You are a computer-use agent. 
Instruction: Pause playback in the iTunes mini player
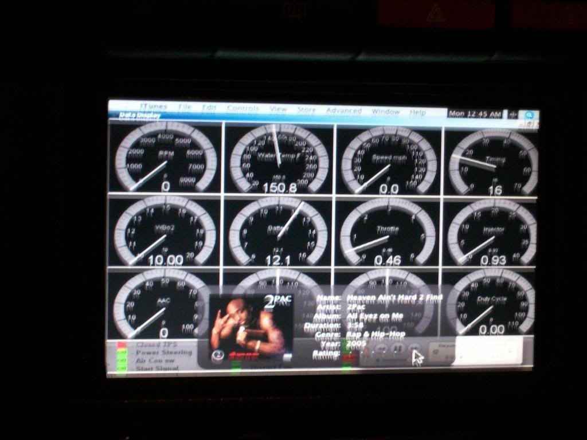click(x=397, y=349)
